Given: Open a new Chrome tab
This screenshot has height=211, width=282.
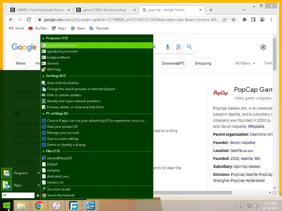Looking at the screenshot, I should pos(211,10).
